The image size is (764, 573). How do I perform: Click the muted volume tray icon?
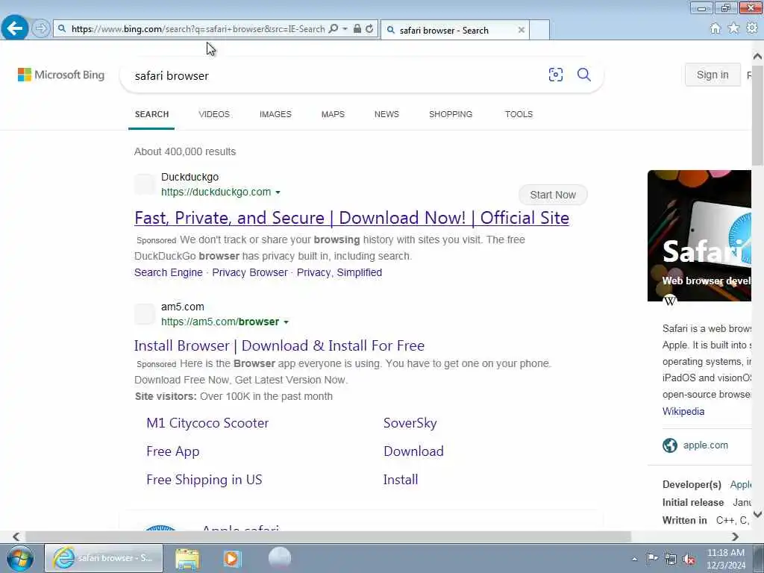[689, 559]
